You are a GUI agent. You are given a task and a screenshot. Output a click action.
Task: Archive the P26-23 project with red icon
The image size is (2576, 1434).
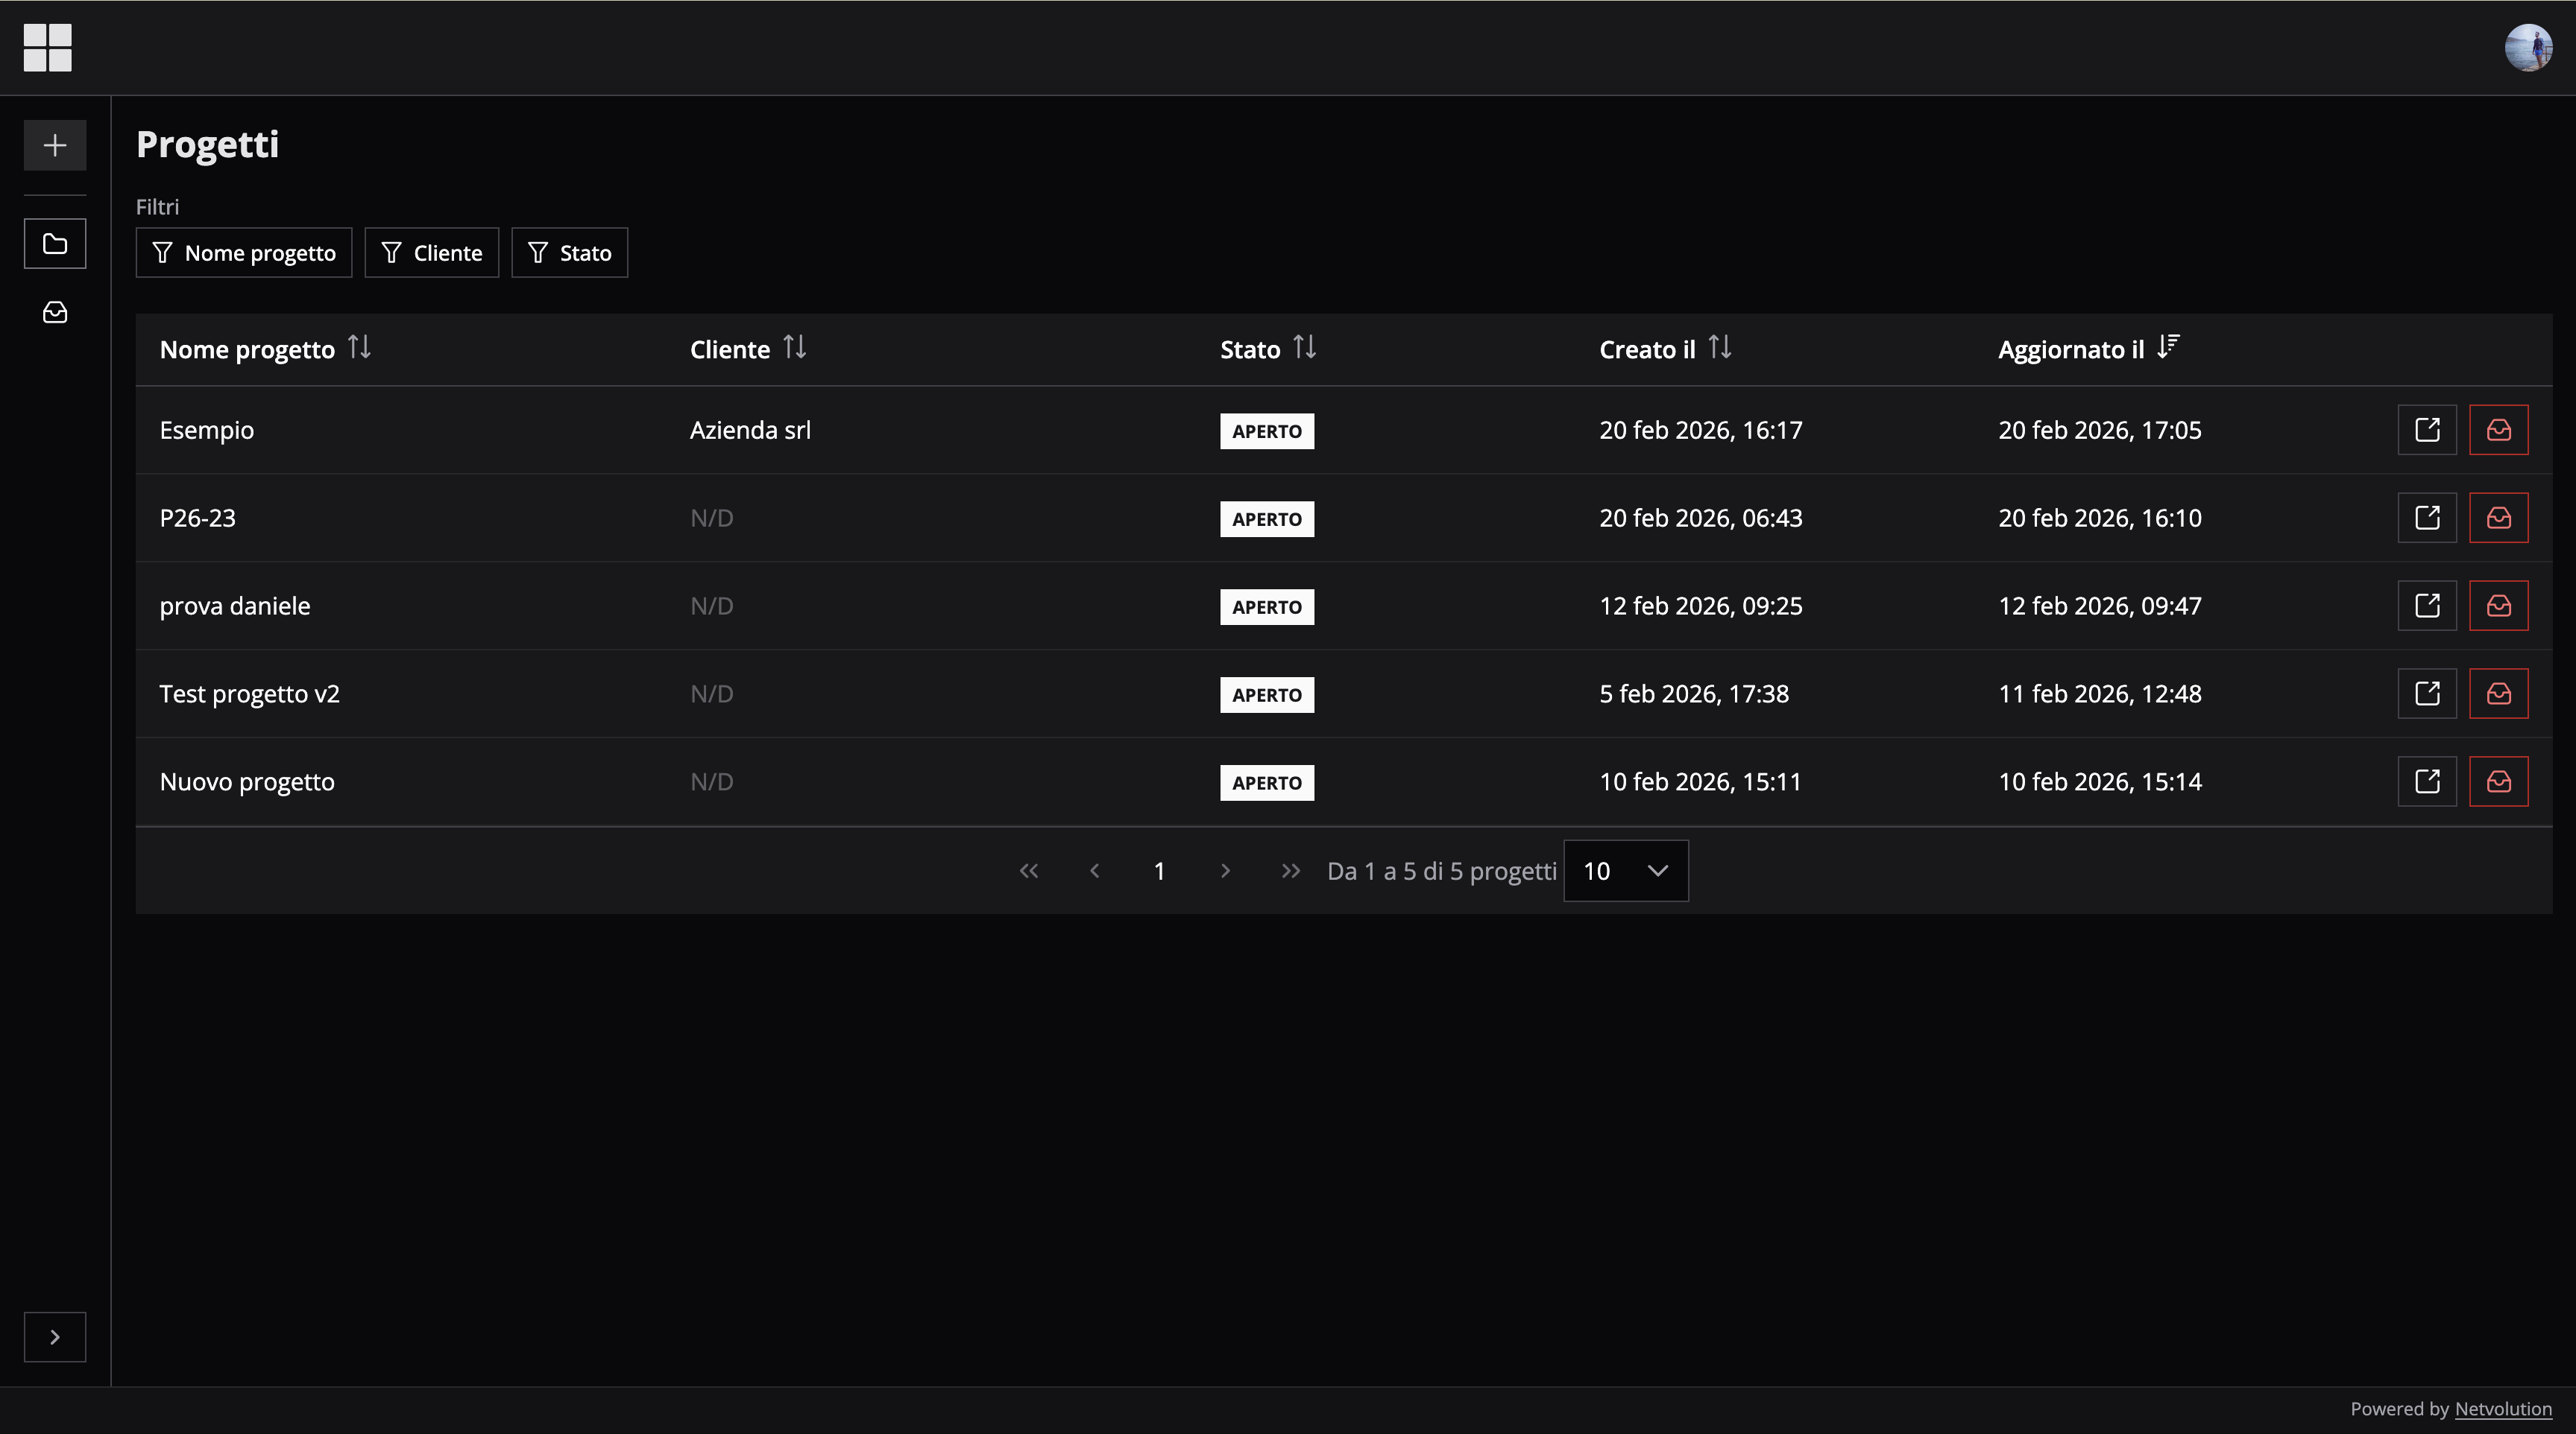[2498, 518]
